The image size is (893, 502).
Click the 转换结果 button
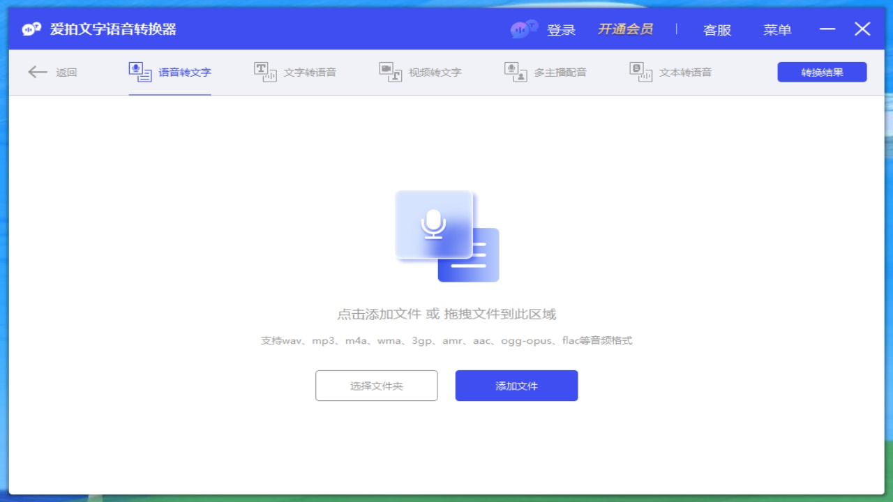click(822, 72)
